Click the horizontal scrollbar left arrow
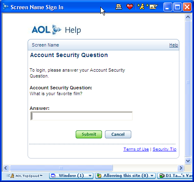The image size is (194, 182). (6, 168)
